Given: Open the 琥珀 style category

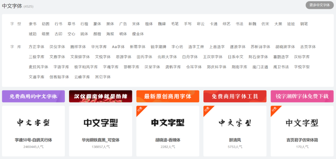Looking at the screenshot, I should [x=33, y=34].
